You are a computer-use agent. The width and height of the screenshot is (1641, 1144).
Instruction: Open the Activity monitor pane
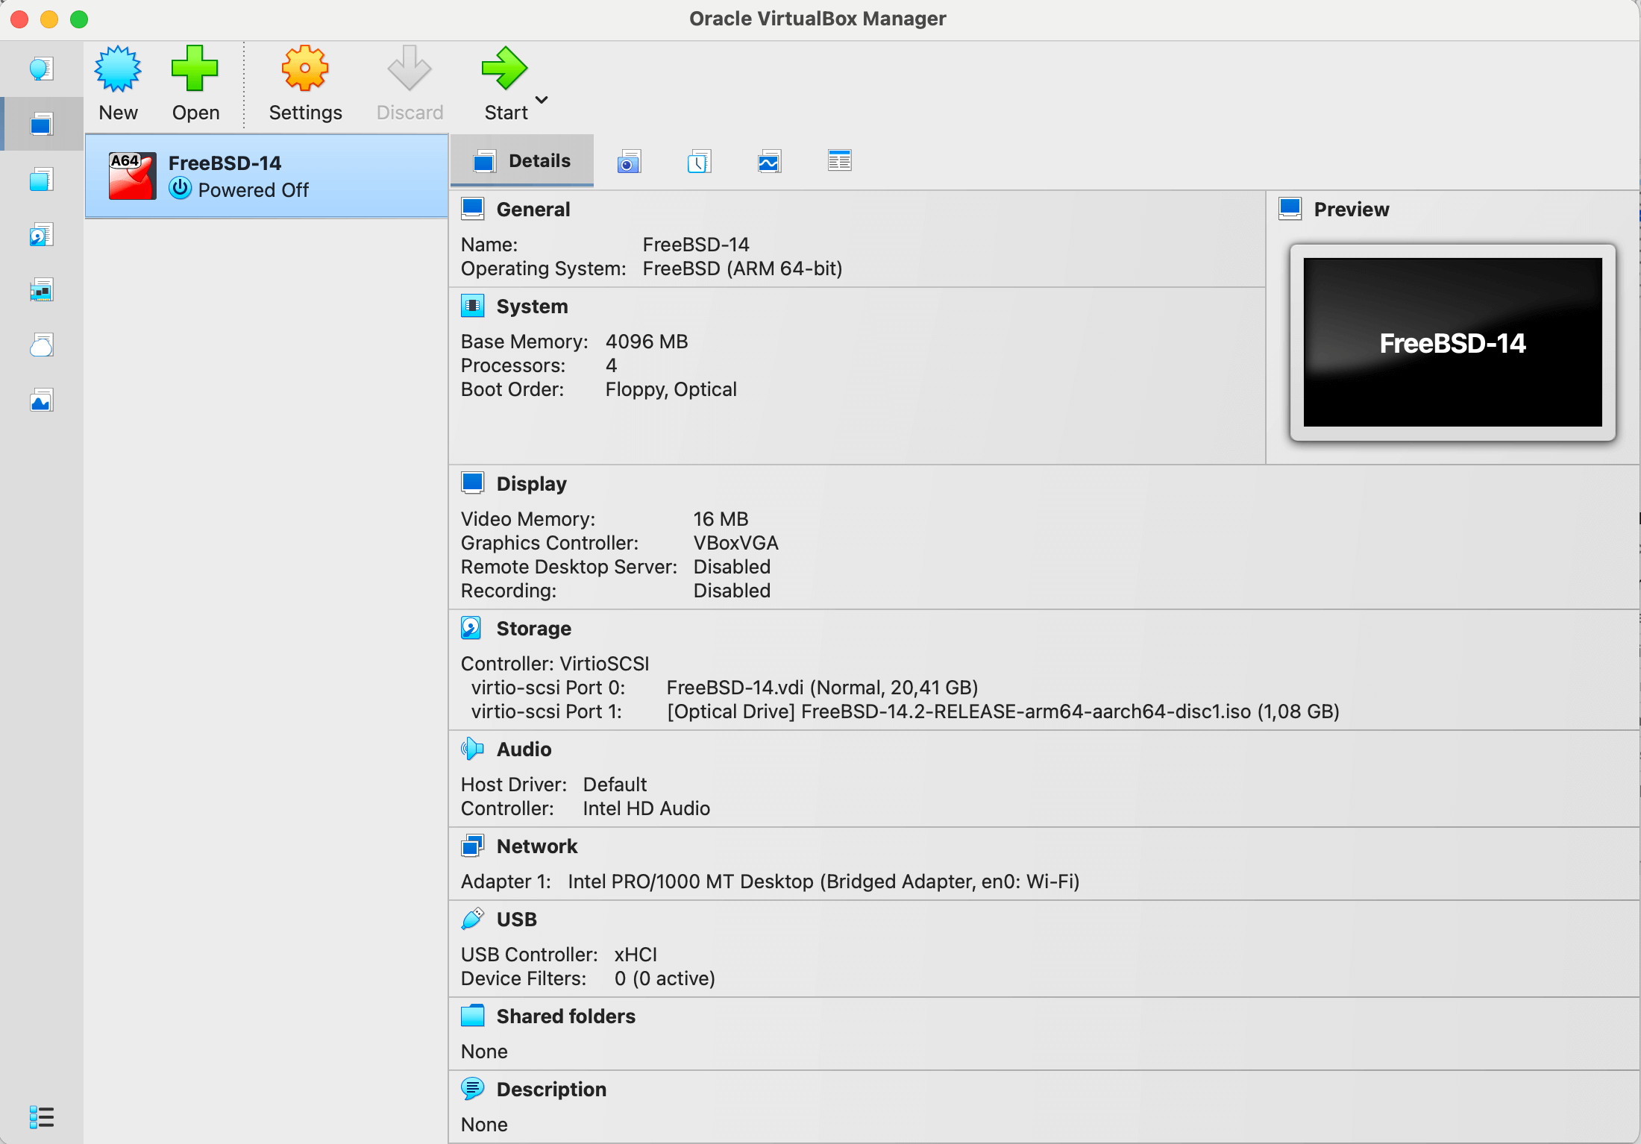pyautogui.click(x=769, y=160)
